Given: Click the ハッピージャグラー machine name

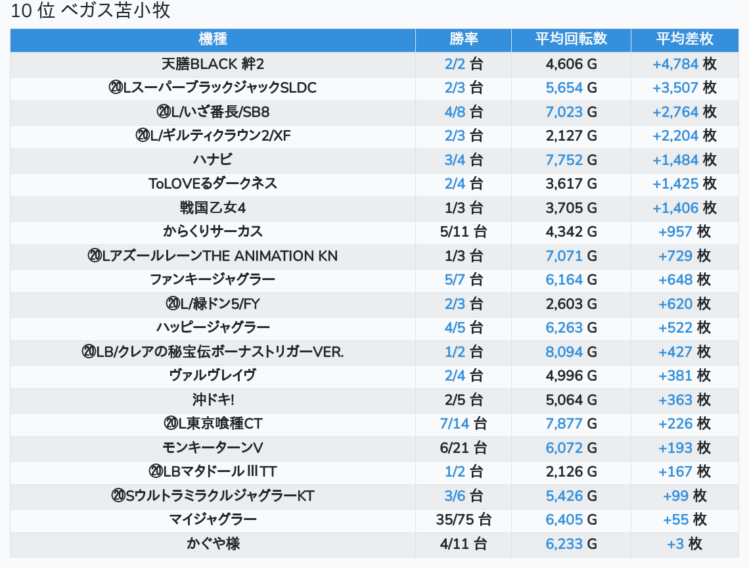Looking at the screenshot, I should 212,327.
